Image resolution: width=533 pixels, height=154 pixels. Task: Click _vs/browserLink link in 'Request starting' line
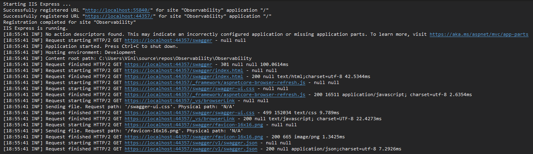[x=180, y=101]
